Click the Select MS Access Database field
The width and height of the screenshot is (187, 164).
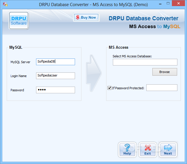145,62
